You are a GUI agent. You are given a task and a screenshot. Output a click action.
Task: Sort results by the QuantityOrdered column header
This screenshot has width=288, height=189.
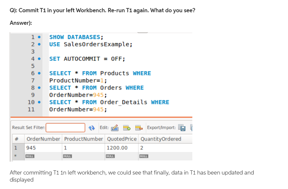pos(161,139)
